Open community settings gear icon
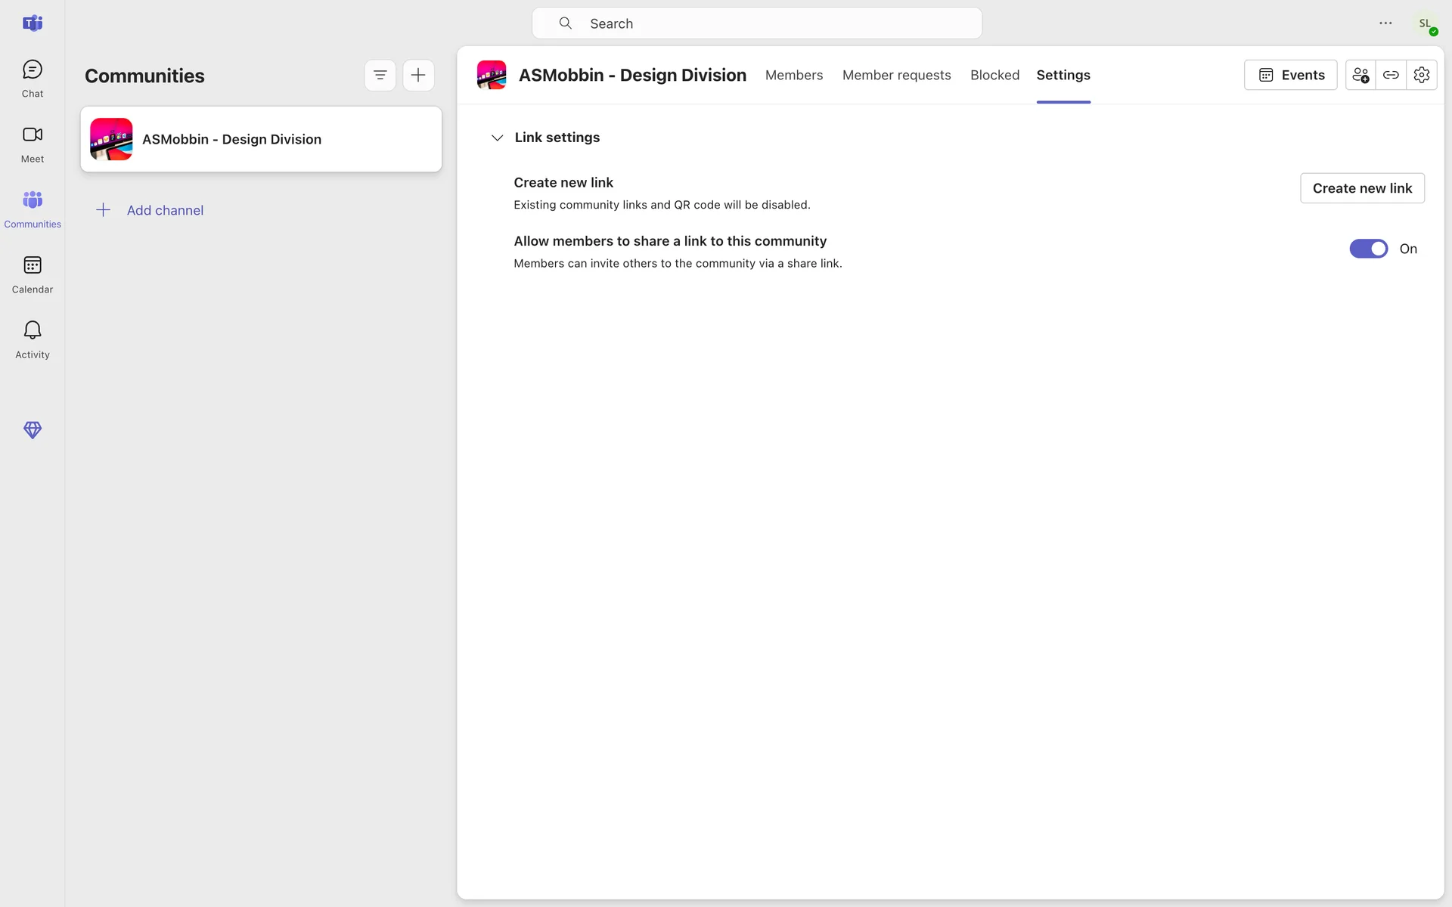 click(x=1421, y=75)
